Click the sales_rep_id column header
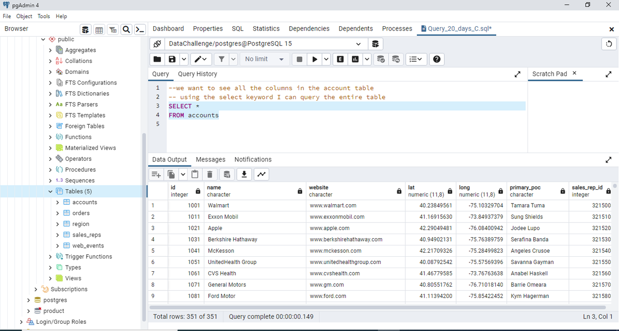619x331 pixels. (x=591, y=191)
